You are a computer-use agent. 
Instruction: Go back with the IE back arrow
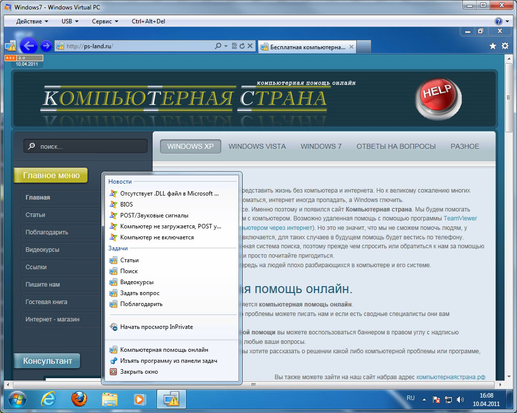[x=29, y=46]
